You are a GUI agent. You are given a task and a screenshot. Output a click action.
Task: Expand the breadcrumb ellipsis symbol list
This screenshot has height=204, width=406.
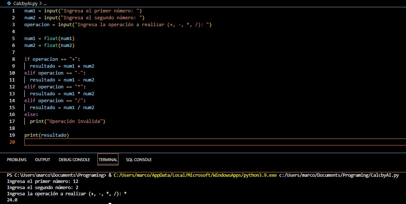click(x=45, y=4)
